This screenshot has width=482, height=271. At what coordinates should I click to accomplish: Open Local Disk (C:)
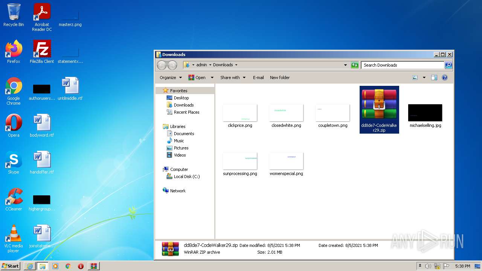[x=187, y=177]
